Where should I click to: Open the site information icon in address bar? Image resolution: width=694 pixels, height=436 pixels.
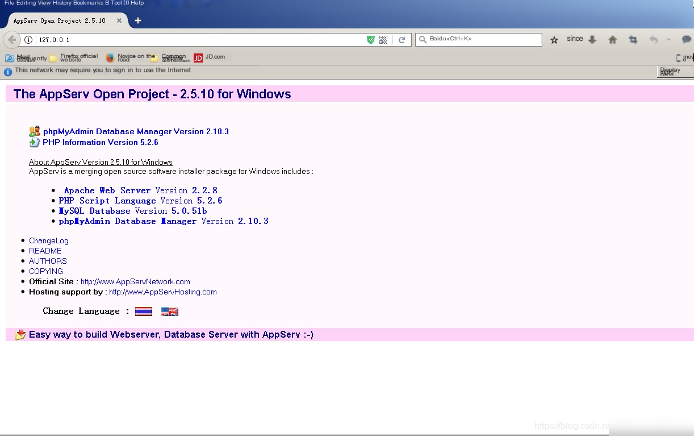tap(28, 40)
